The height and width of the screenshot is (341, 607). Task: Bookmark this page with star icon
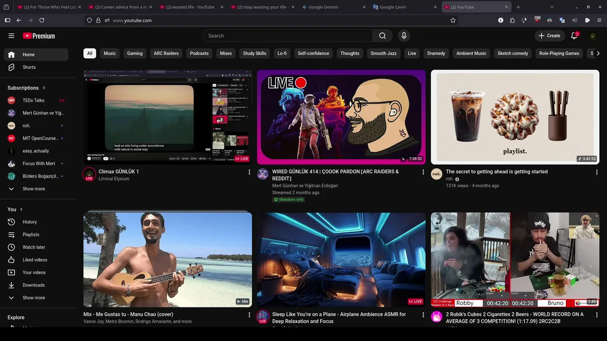[x=453, y=20]
